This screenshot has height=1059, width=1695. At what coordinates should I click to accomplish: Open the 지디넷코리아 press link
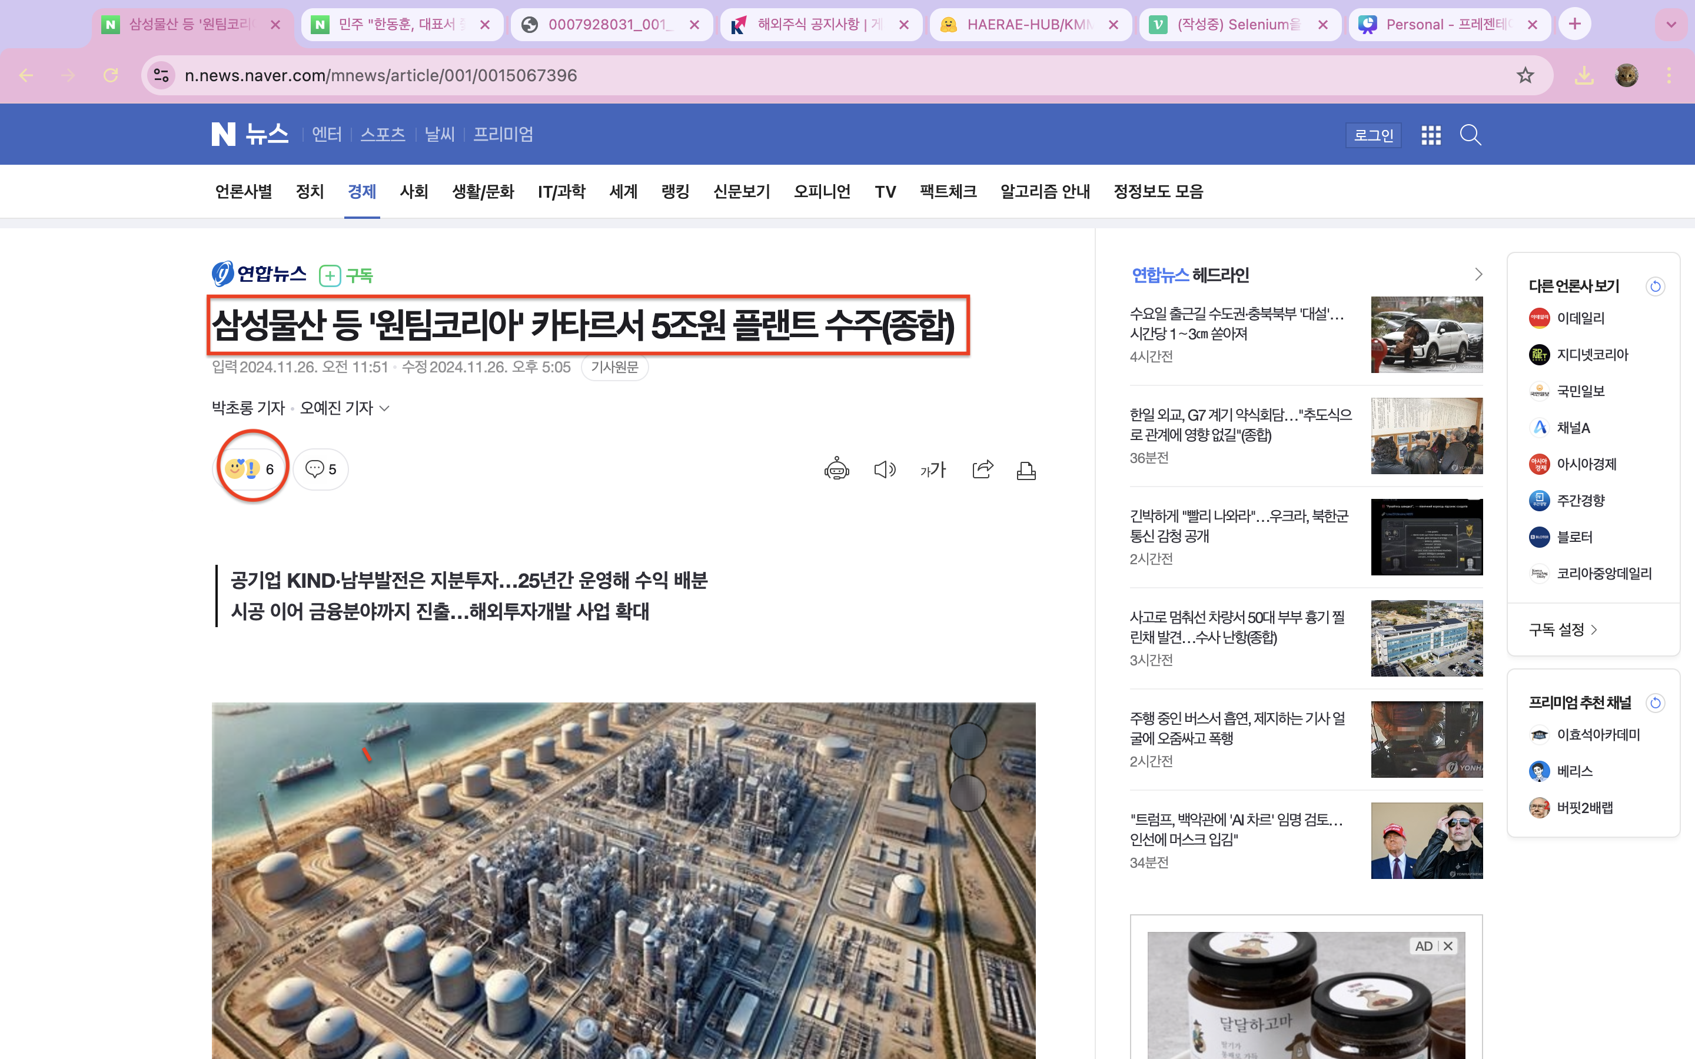pos(1578,354)
